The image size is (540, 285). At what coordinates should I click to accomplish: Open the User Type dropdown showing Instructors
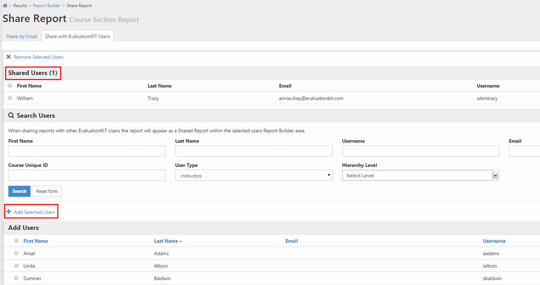coord(254,175)
